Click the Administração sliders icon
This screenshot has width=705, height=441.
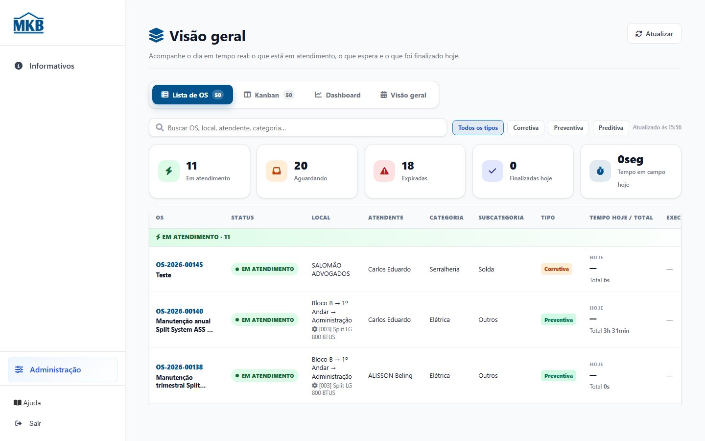(x=19, y=369)
